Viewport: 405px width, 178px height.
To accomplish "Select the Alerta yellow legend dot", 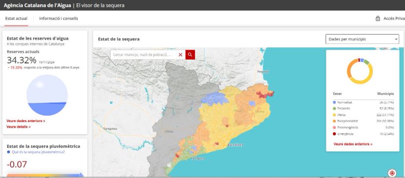I will 334,115.
